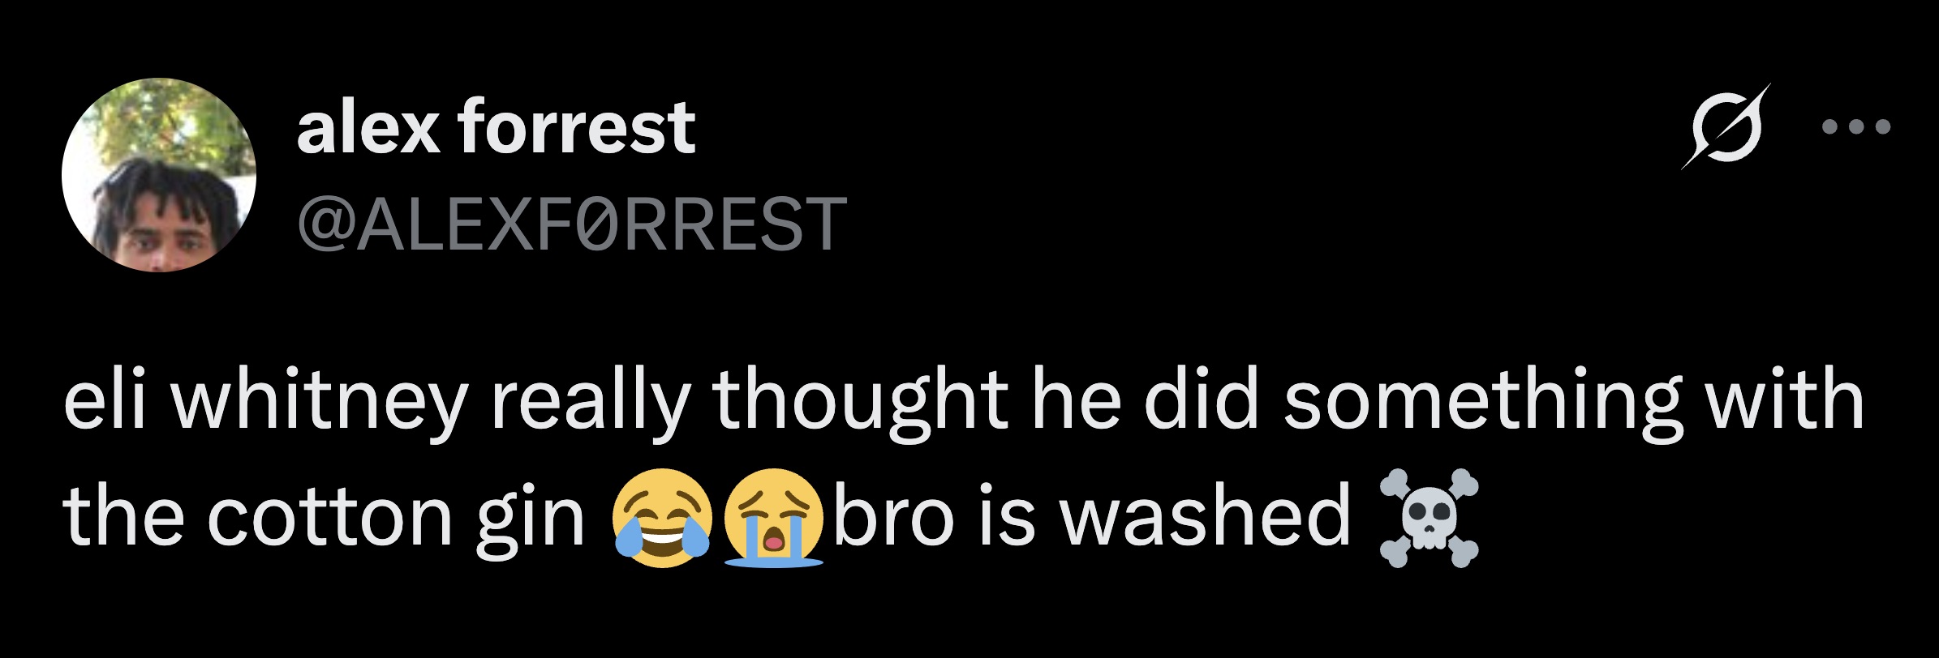The image size is (1939, 658).
Task: Click the word "gin" before the emojis
Action: [530, 518]
